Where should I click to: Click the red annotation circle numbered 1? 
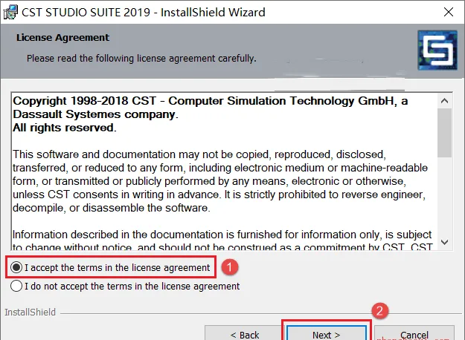(229, 267)
